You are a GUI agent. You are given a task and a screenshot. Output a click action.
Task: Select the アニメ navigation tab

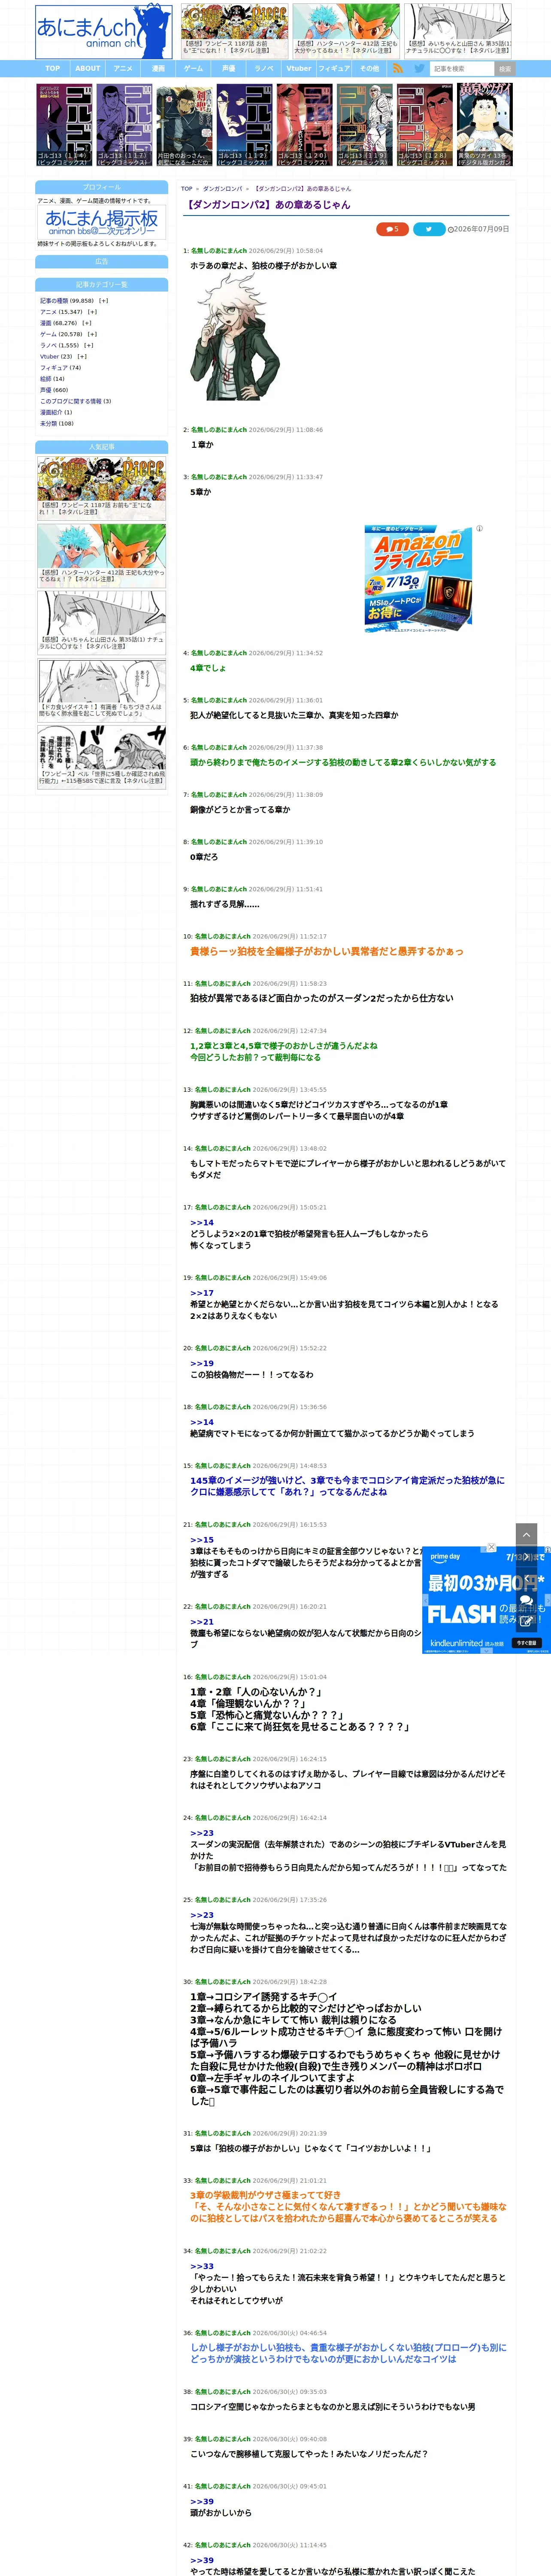(x=123, y=69)
